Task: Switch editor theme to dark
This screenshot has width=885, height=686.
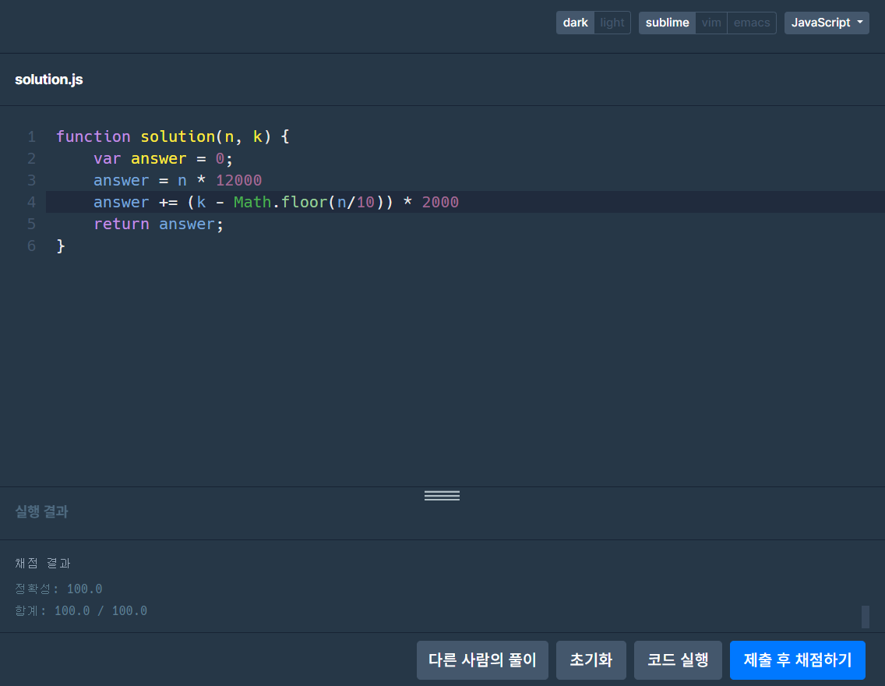Action: coord(575,23)
